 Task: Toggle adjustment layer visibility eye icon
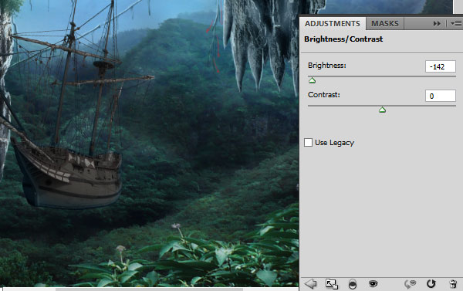point(373,284)
